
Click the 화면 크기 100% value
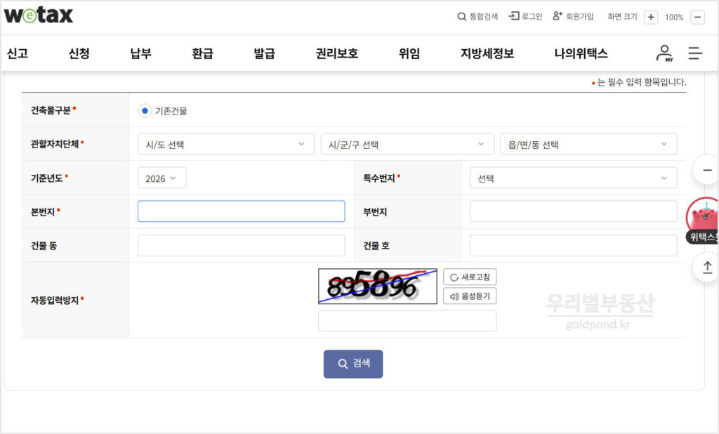click(x=674, y=17)
